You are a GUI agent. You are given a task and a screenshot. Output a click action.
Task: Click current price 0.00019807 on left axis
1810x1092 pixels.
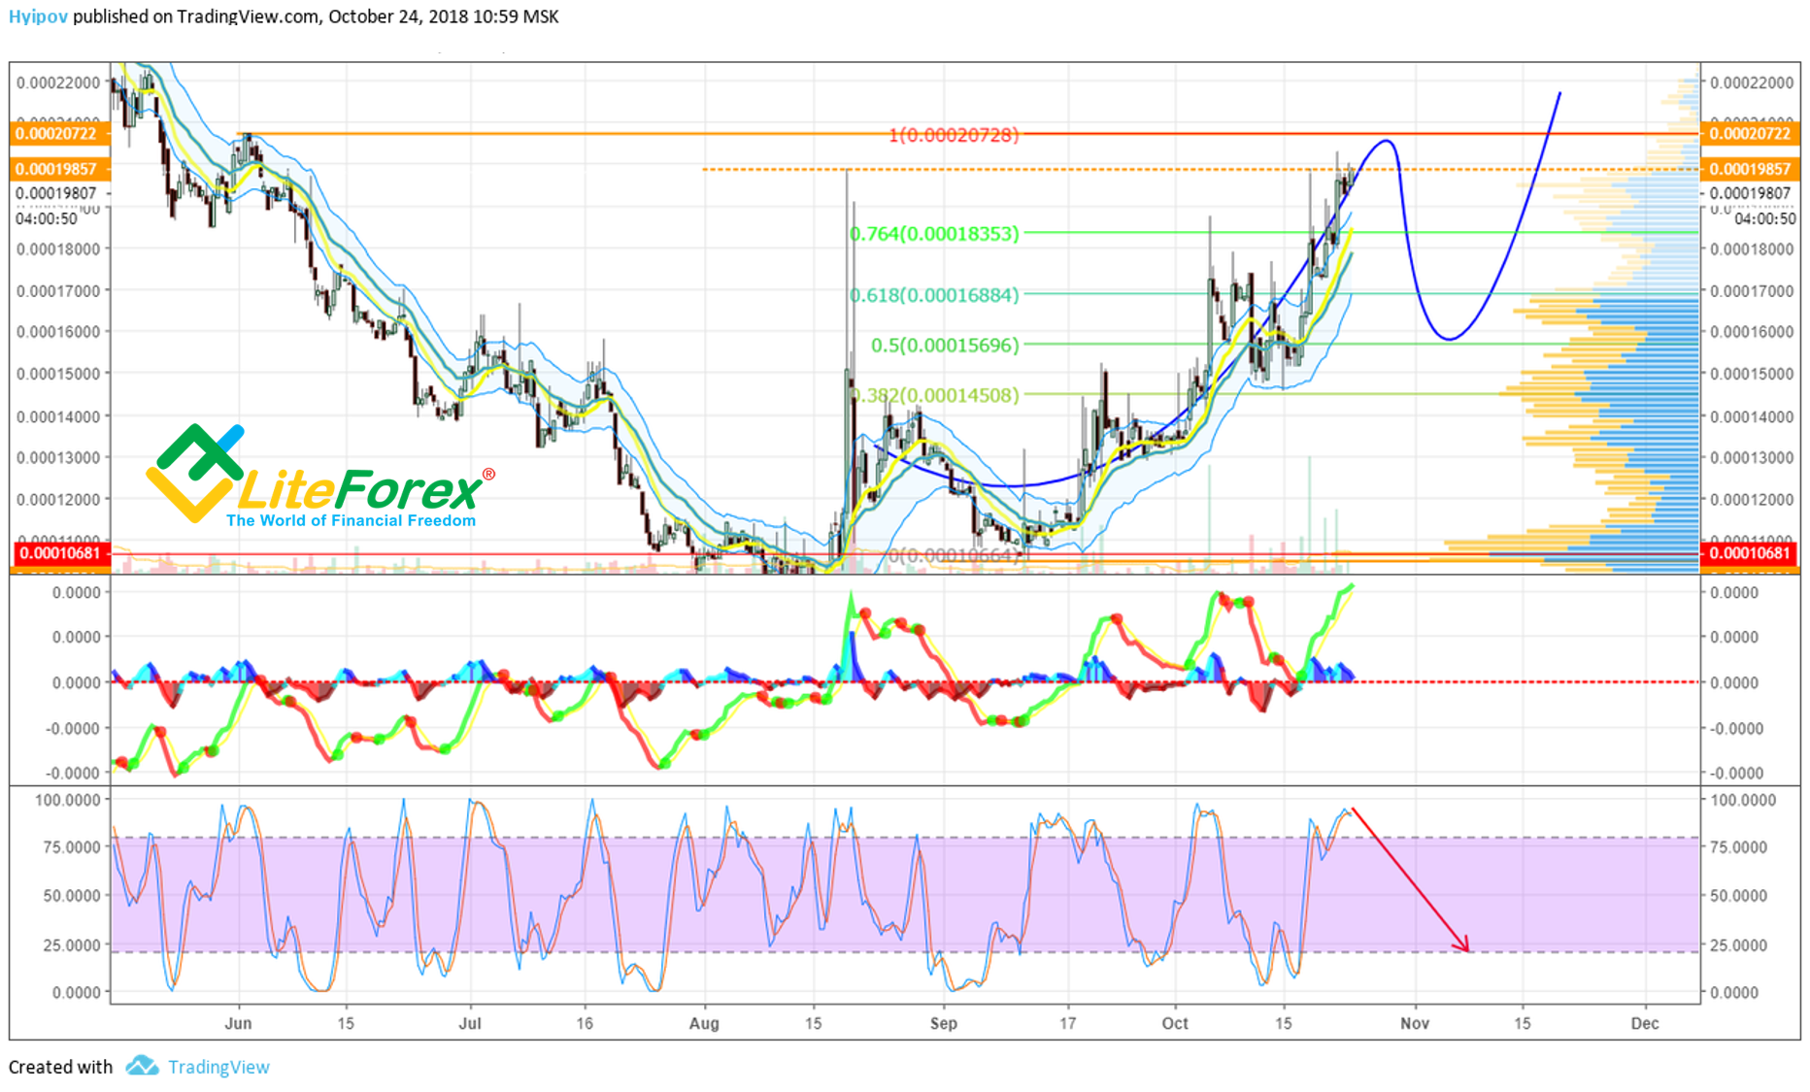[x=57, y=193]
